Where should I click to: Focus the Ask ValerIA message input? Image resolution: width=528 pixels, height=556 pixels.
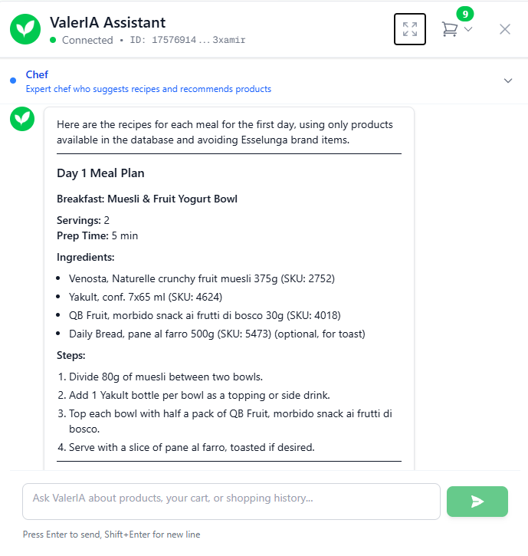tap(231, 502)
